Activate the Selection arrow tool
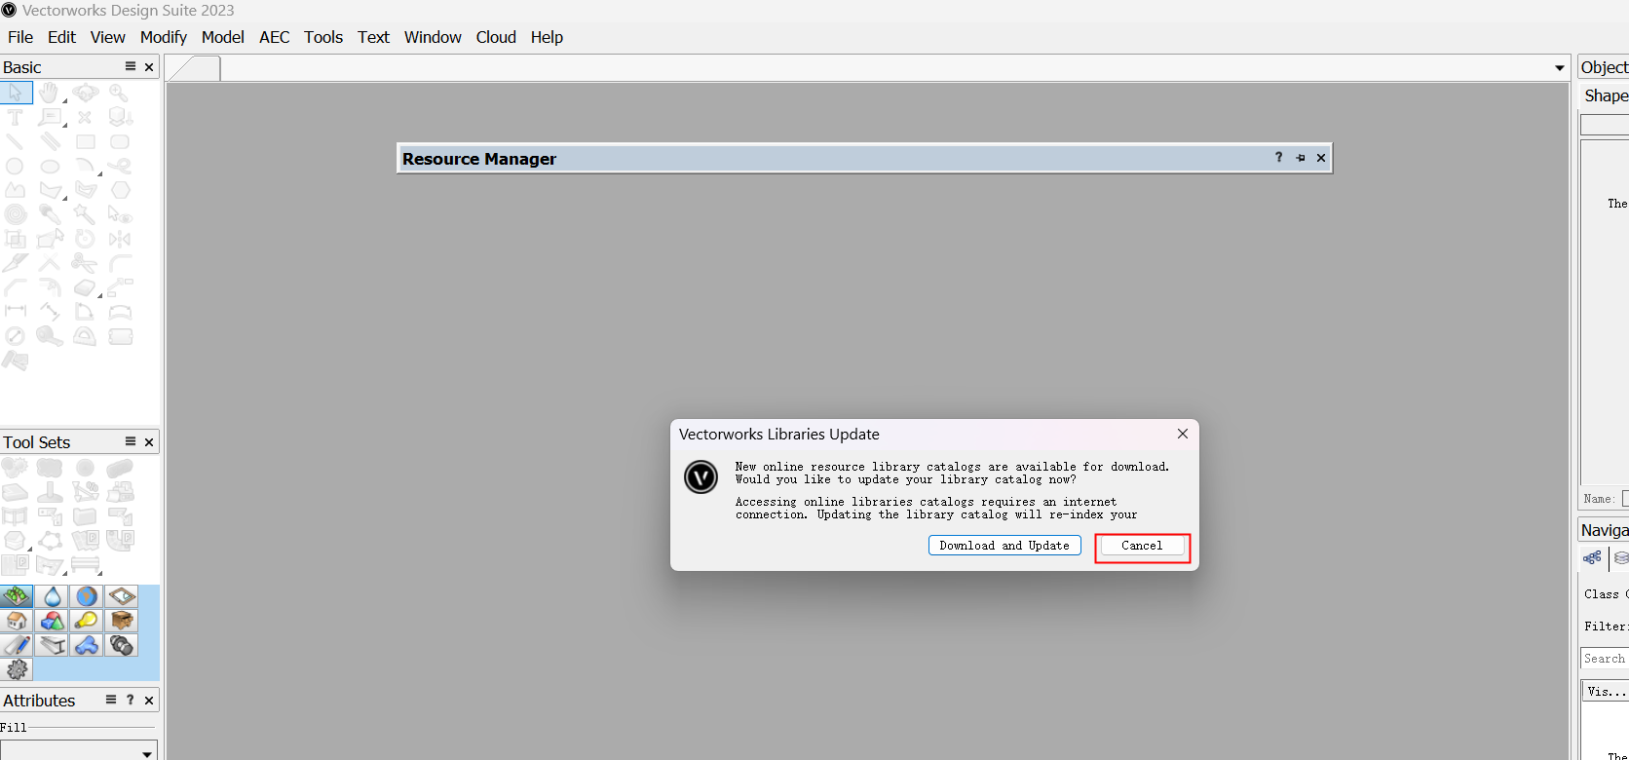This screenshot has height=760, width=1629. (17, 93)
